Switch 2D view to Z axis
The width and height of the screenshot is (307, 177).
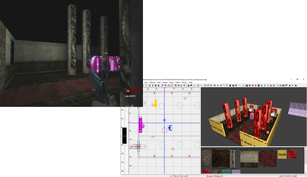tap(211, 85)
